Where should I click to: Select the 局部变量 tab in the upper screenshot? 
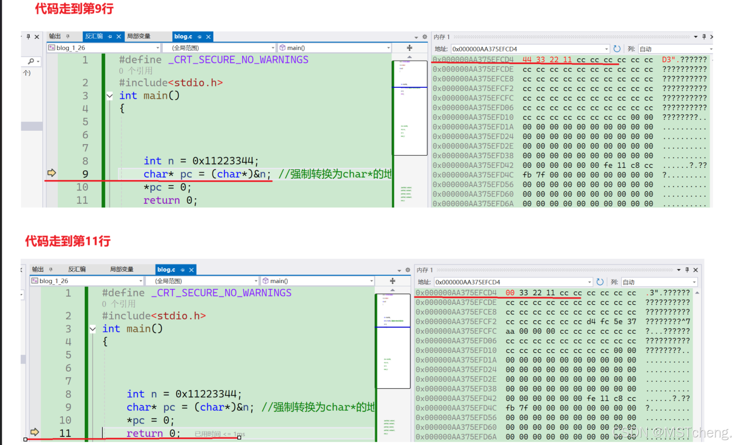tap(139, 36)
